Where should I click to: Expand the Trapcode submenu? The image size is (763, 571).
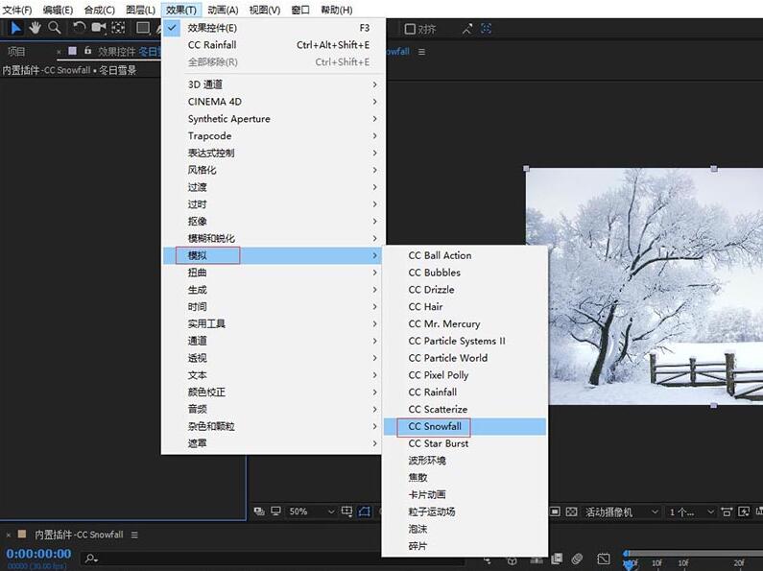pos(274,135)
